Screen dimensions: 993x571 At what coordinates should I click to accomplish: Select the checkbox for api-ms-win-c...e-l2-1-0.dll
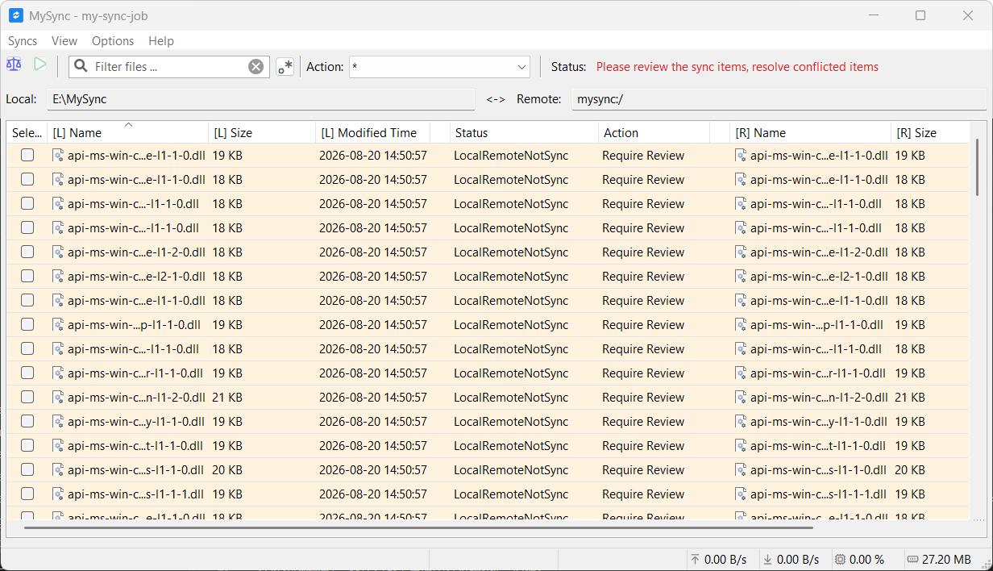click(x=27, y=277)
